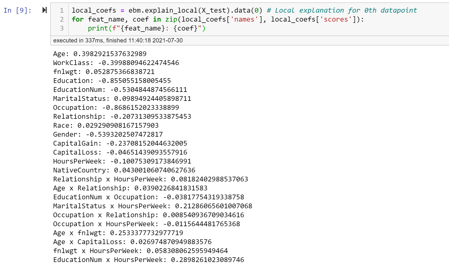
Task: Click the NativeCountry output line
Action: 124,170
